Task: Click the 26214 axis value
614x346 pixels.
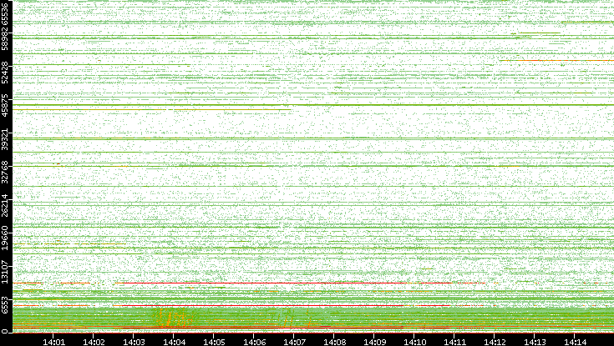Action: point(5,205)
